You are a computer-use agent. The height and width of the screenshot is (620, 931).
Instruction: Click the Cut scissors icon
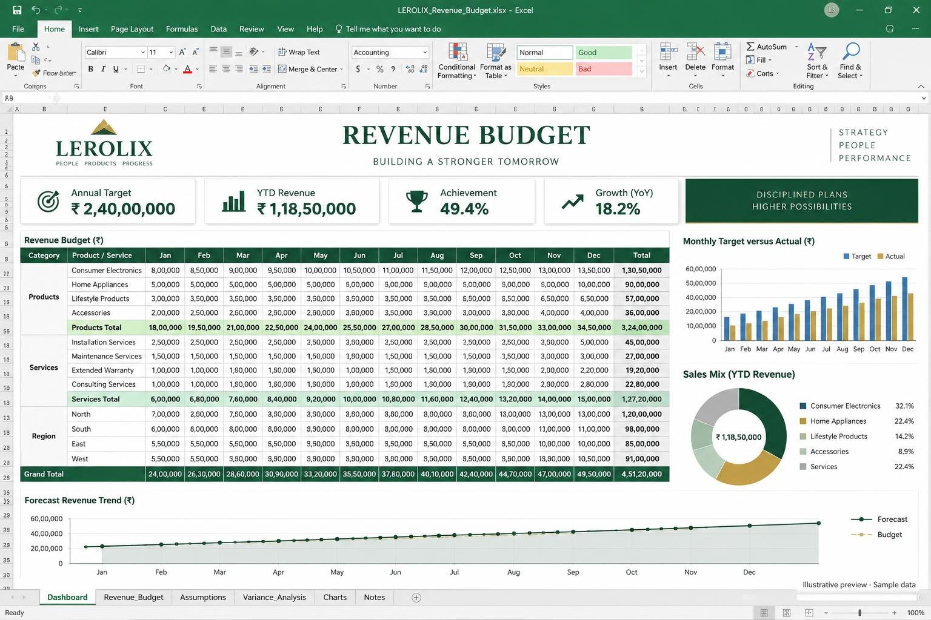click(36, 47)
